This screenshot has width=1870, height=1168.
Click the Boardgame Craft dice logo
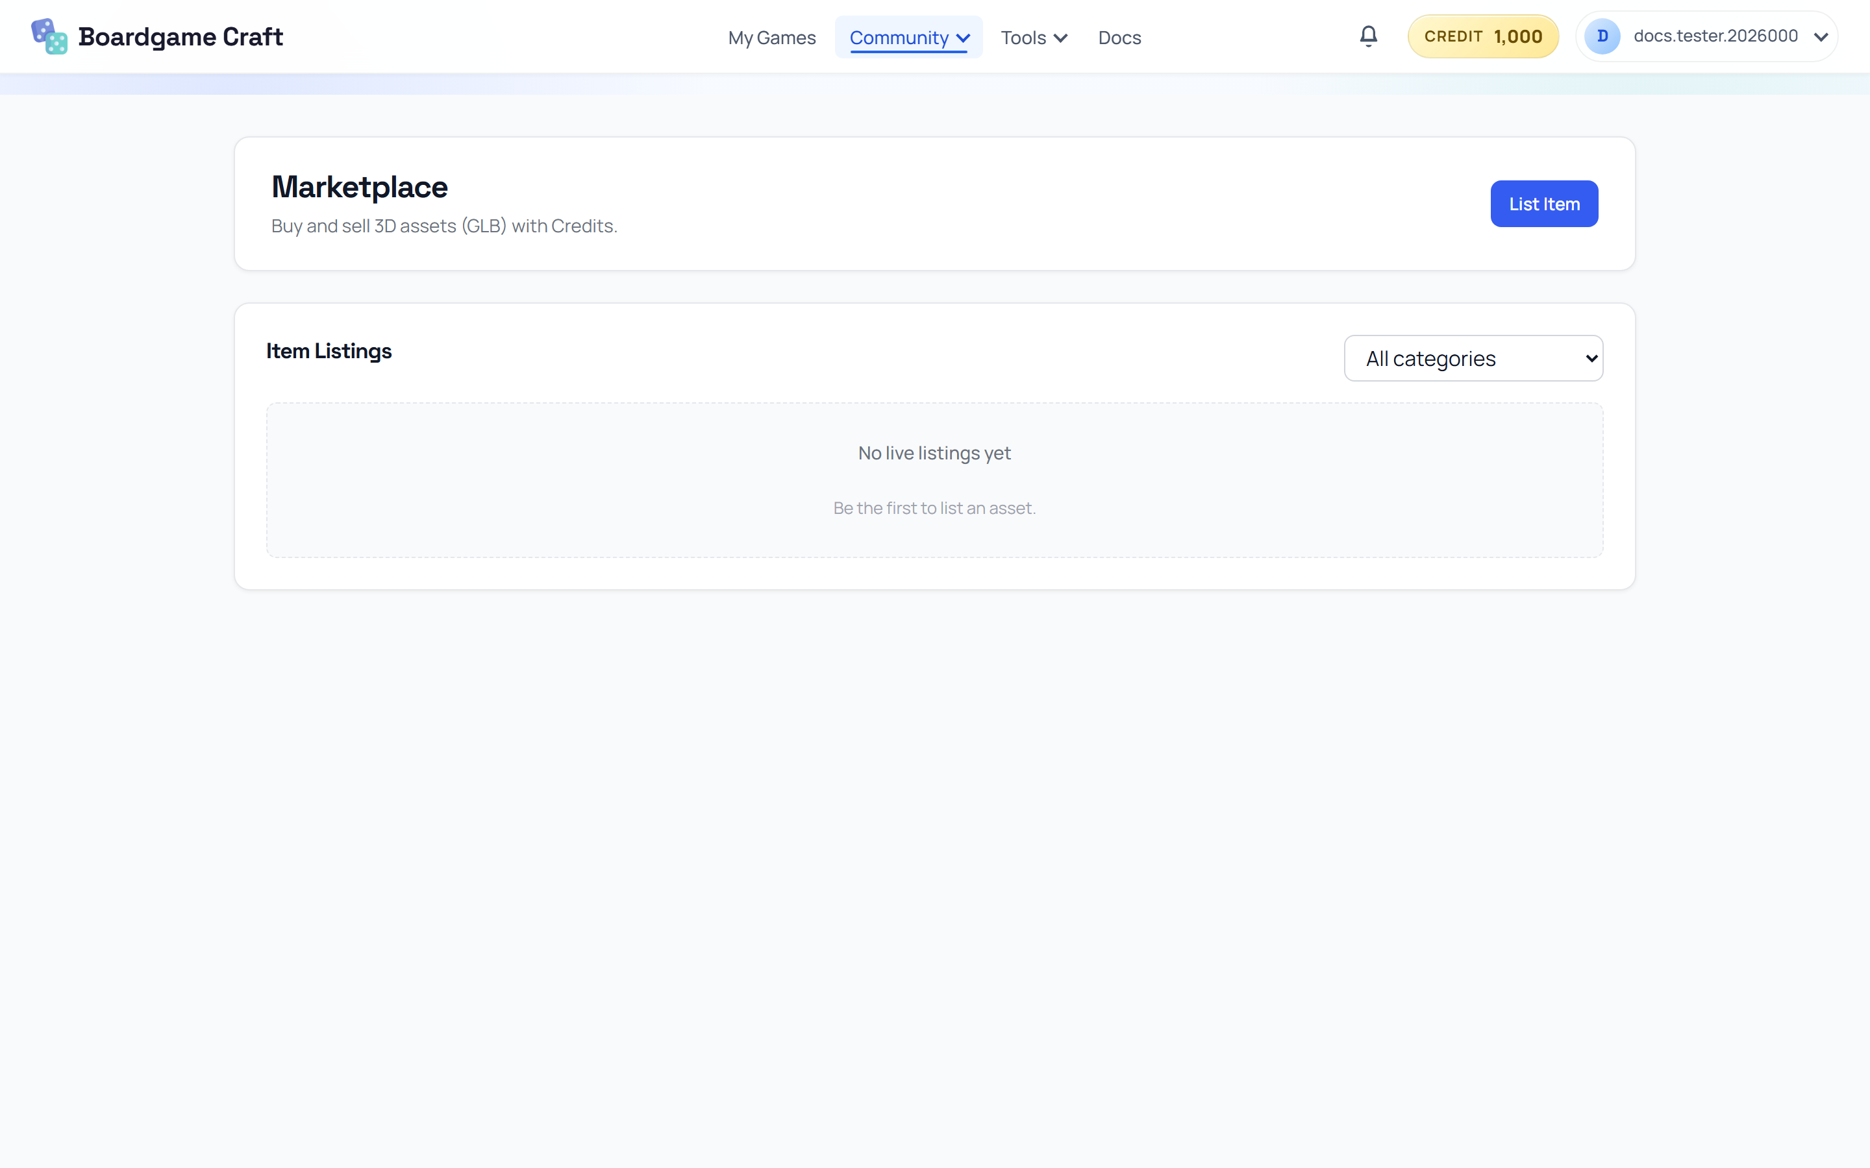(49, 36)
